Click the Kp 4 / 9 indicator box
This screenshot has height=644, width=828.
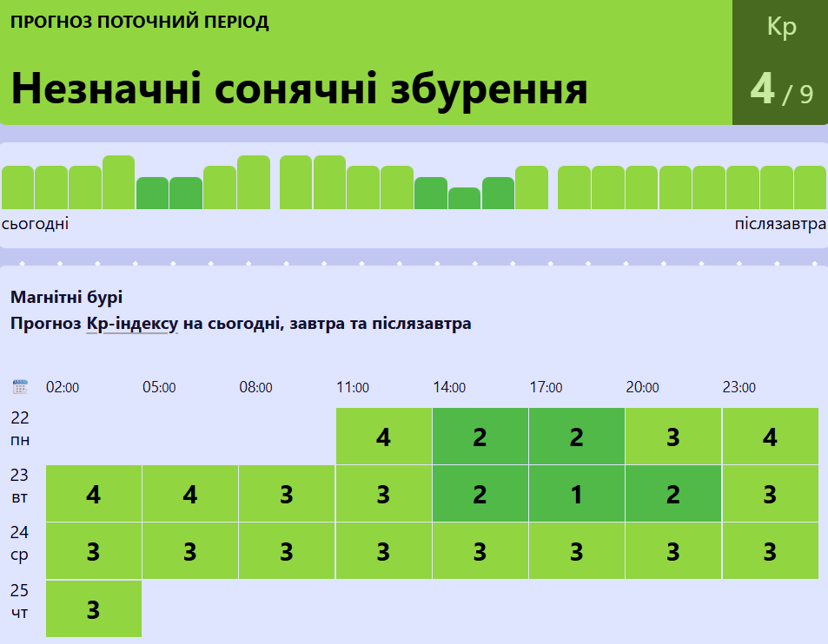click(780, 62)
